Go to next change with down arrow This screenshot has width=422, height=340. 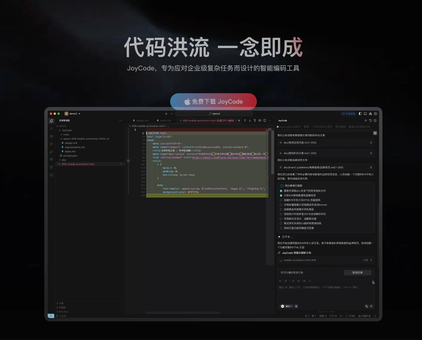(250, 121)
